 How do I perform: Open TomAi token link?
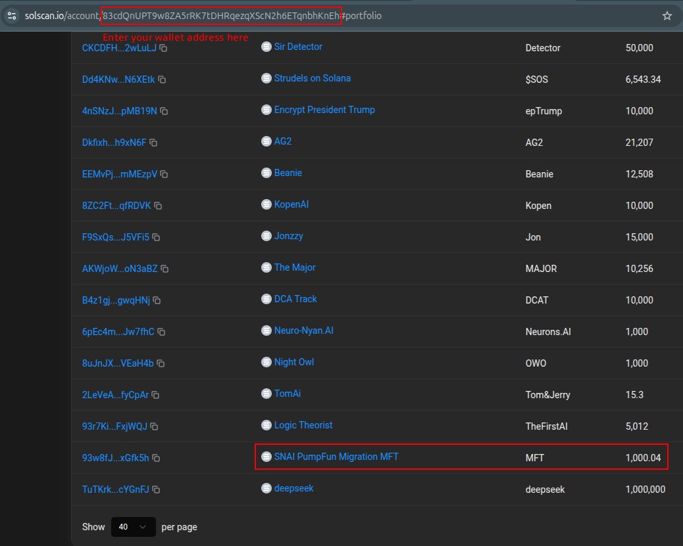287,394
